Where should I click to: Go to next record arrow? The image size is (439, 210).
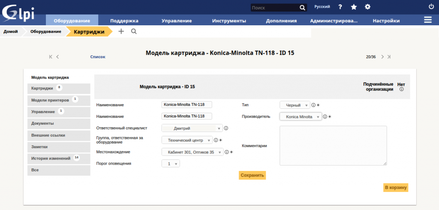pyautogui.click(x=382, y=57)
